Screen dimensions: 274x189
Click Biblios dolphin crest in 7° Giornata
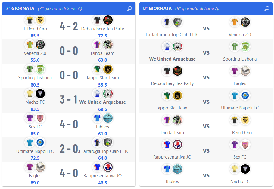pyautogui.click(x=108, y=118)
